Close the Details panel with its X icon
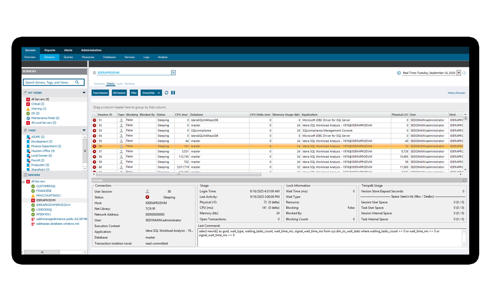Screen dimensions: 495x301 click(x=465, y=180)
